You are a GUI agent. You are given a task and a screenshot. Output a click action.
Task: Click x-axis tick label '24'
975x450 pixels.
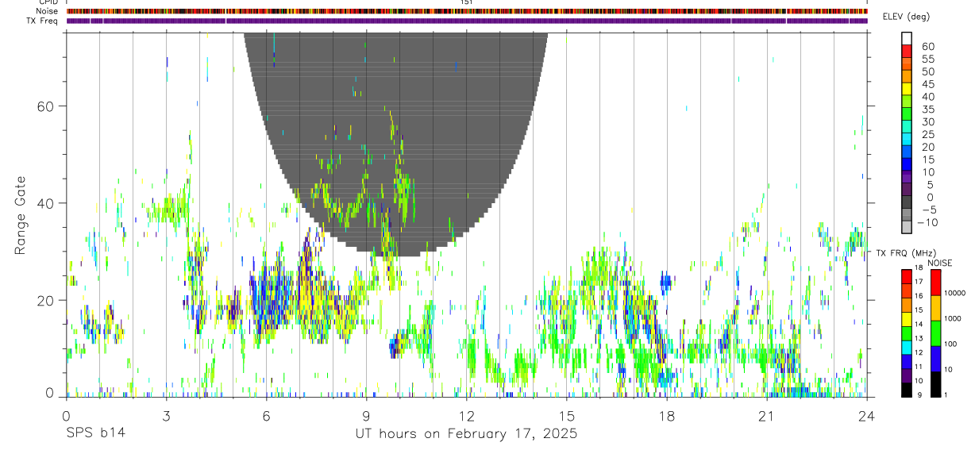pyautogui.click(x=866, y=416)
